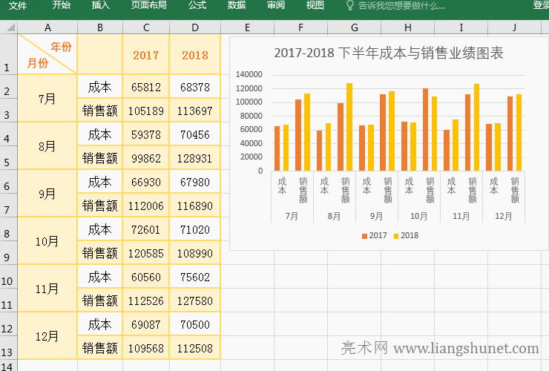The width and height of the screenshot is (549, 371).
Task: Click the 12月 category label in chart
Action: click(x=504, y=216)
